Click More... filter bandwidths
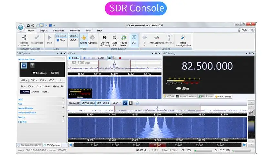 (x=45, y=91)
